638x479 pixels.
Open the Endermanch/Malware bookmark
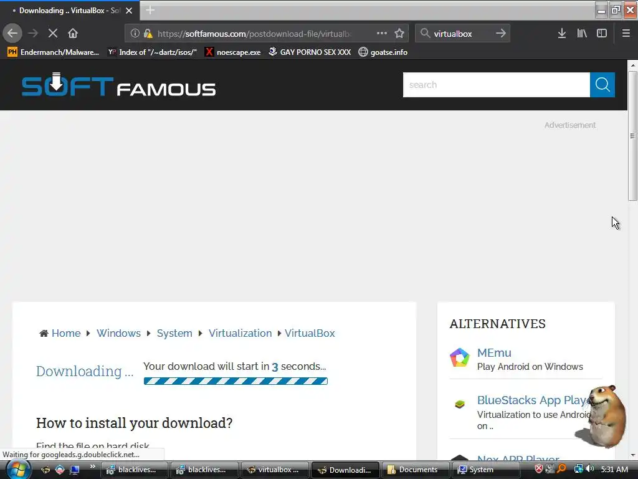pos(53,52)
